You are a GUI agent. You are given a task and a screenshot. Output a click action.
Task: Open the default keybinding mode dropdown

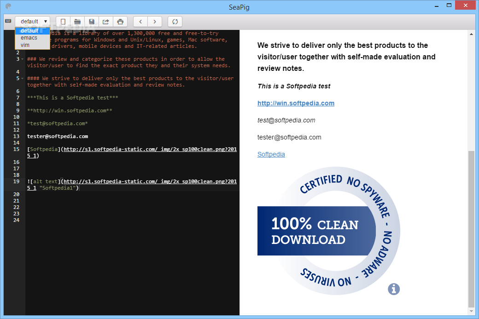click(32, 21)
